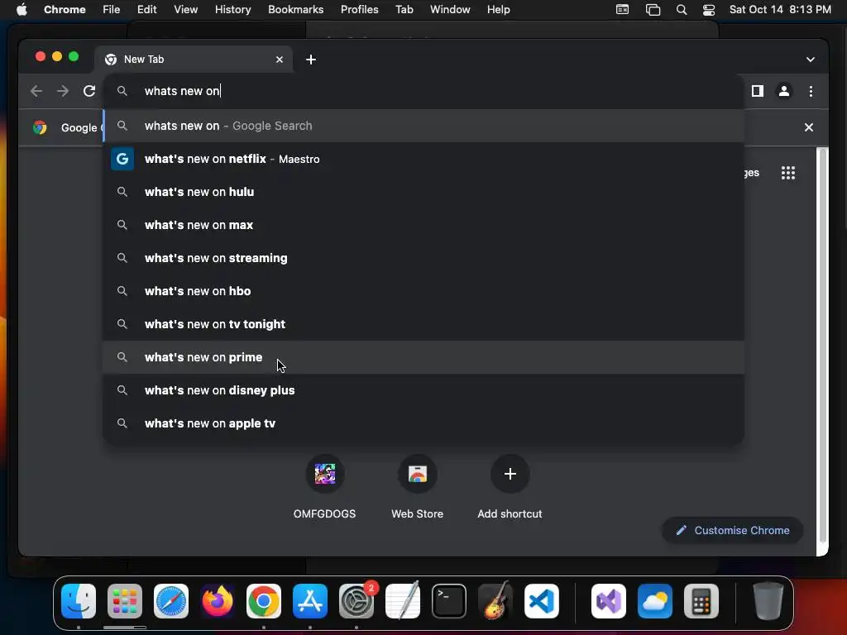Open the Tab menu

404,9
